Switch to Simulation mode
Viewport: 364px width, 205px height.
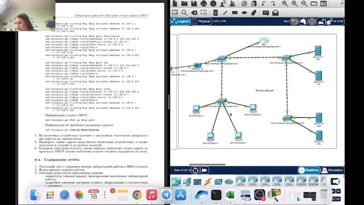click(x=332, y=170)
